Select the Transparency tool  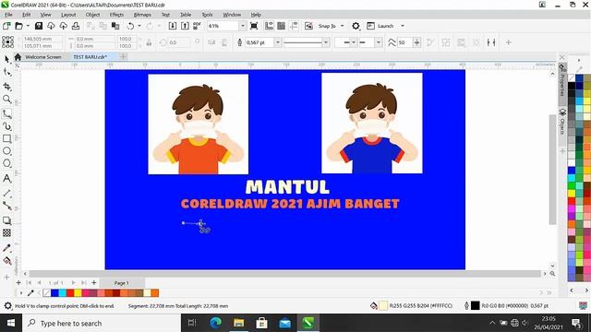6,233
